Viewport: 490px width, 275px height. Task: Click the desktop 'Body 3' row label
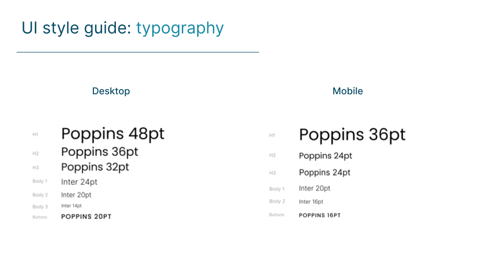click(40, 207)
